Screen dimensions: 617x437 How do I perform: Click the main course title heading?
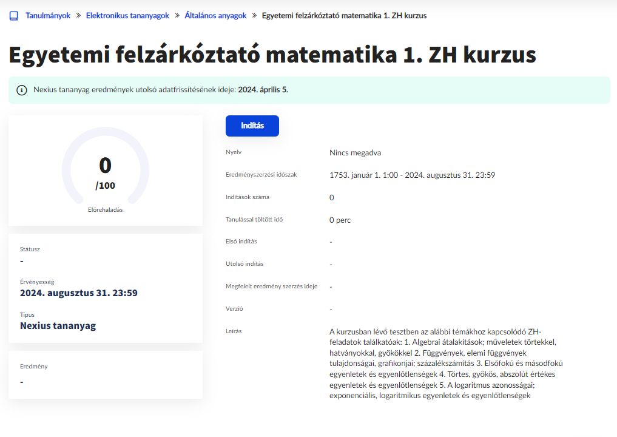[x=272, y=55]
